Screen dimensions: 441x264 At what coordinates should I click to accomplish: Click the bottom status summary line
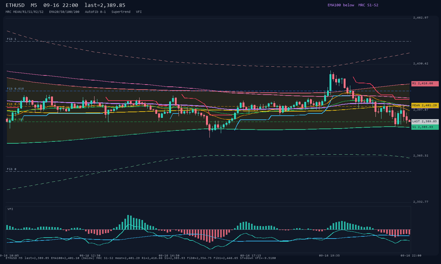(141, 258)
